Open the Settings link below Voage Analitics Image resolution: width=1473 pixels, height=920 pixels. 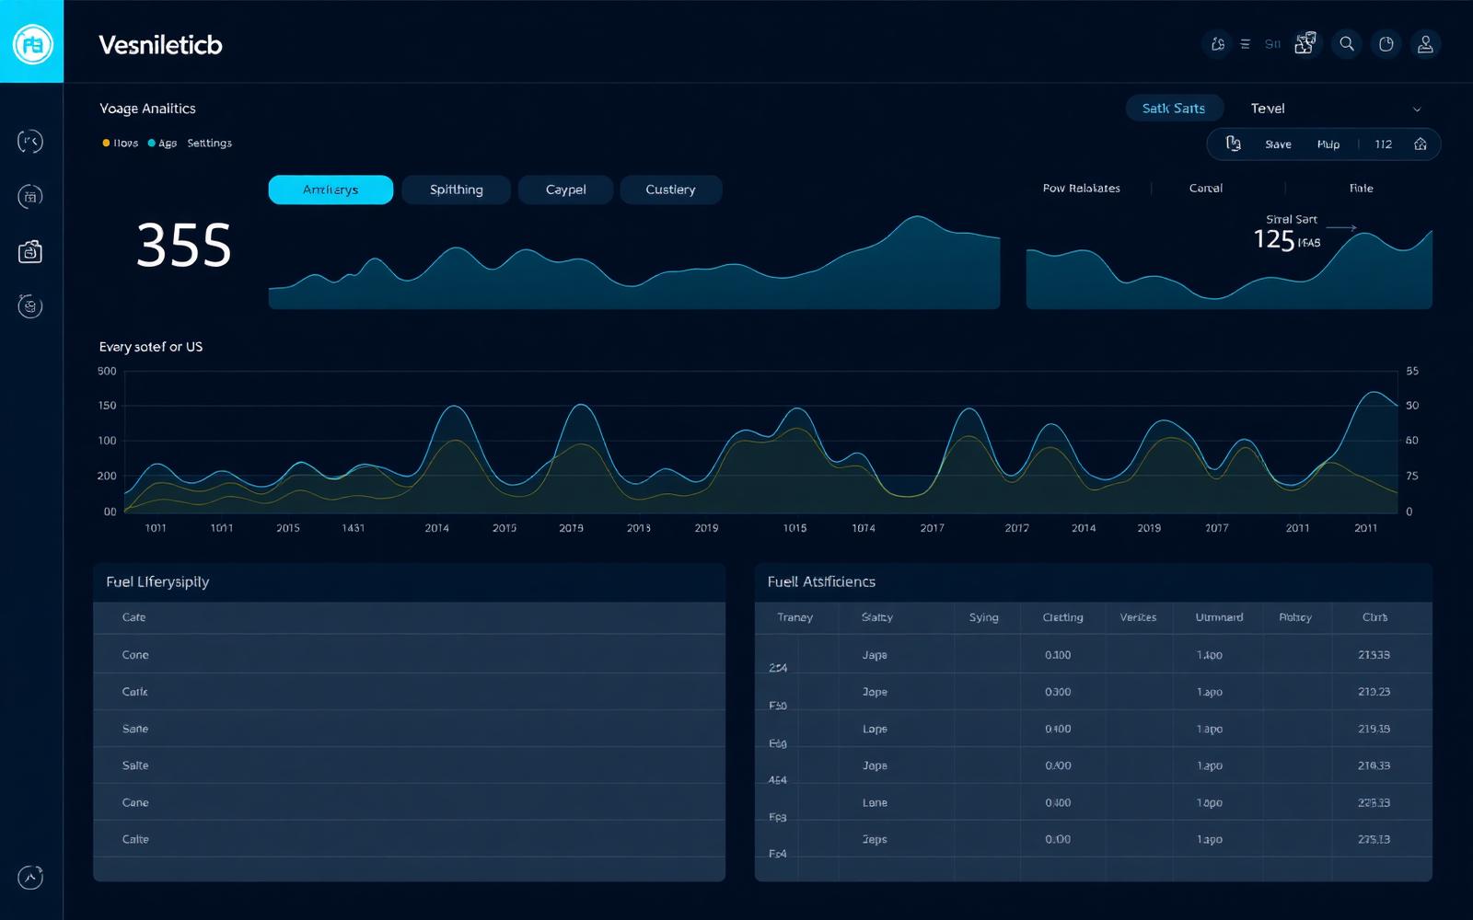point(209,143)
